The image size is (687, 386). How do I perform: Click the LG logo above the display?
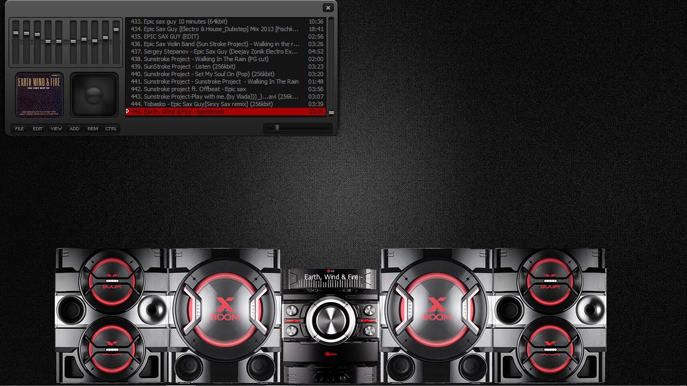pos(331,271)
